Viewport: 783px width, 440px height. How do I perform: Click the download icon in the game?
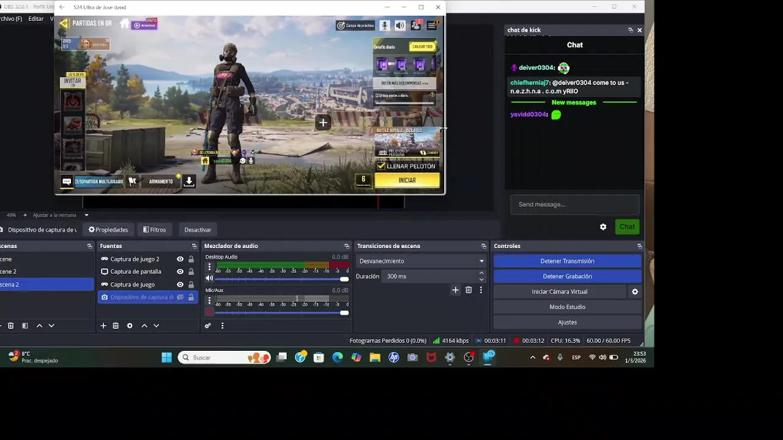pyautogui.click(x=189, y=181)
